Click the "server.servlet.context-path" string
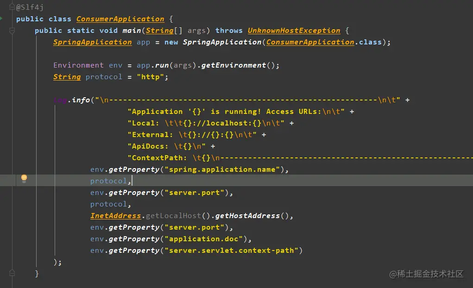Screen dimensions: 473x288 (x=231, y=250)
